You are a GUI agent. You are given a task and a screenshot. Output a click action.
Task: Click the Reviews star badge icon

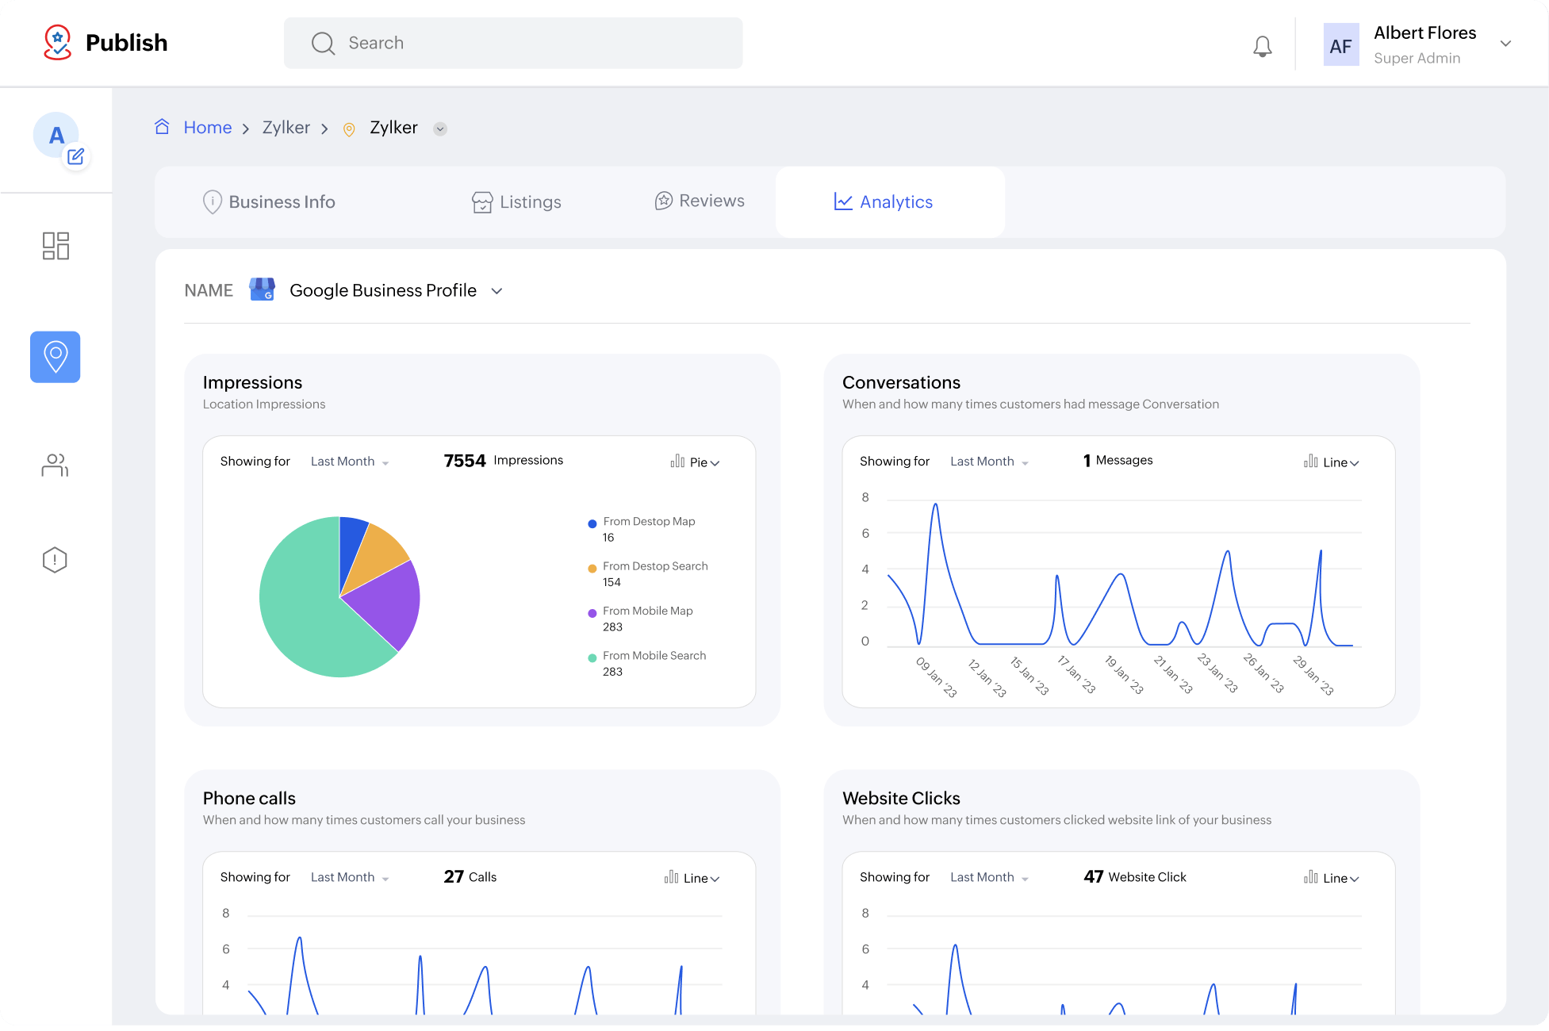tap(664, 201)
